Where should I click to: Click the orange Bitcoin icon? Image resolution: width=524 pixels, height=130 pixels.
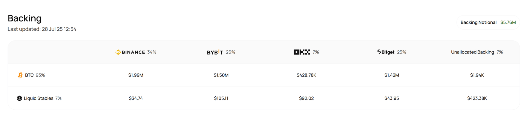[20, 75]
